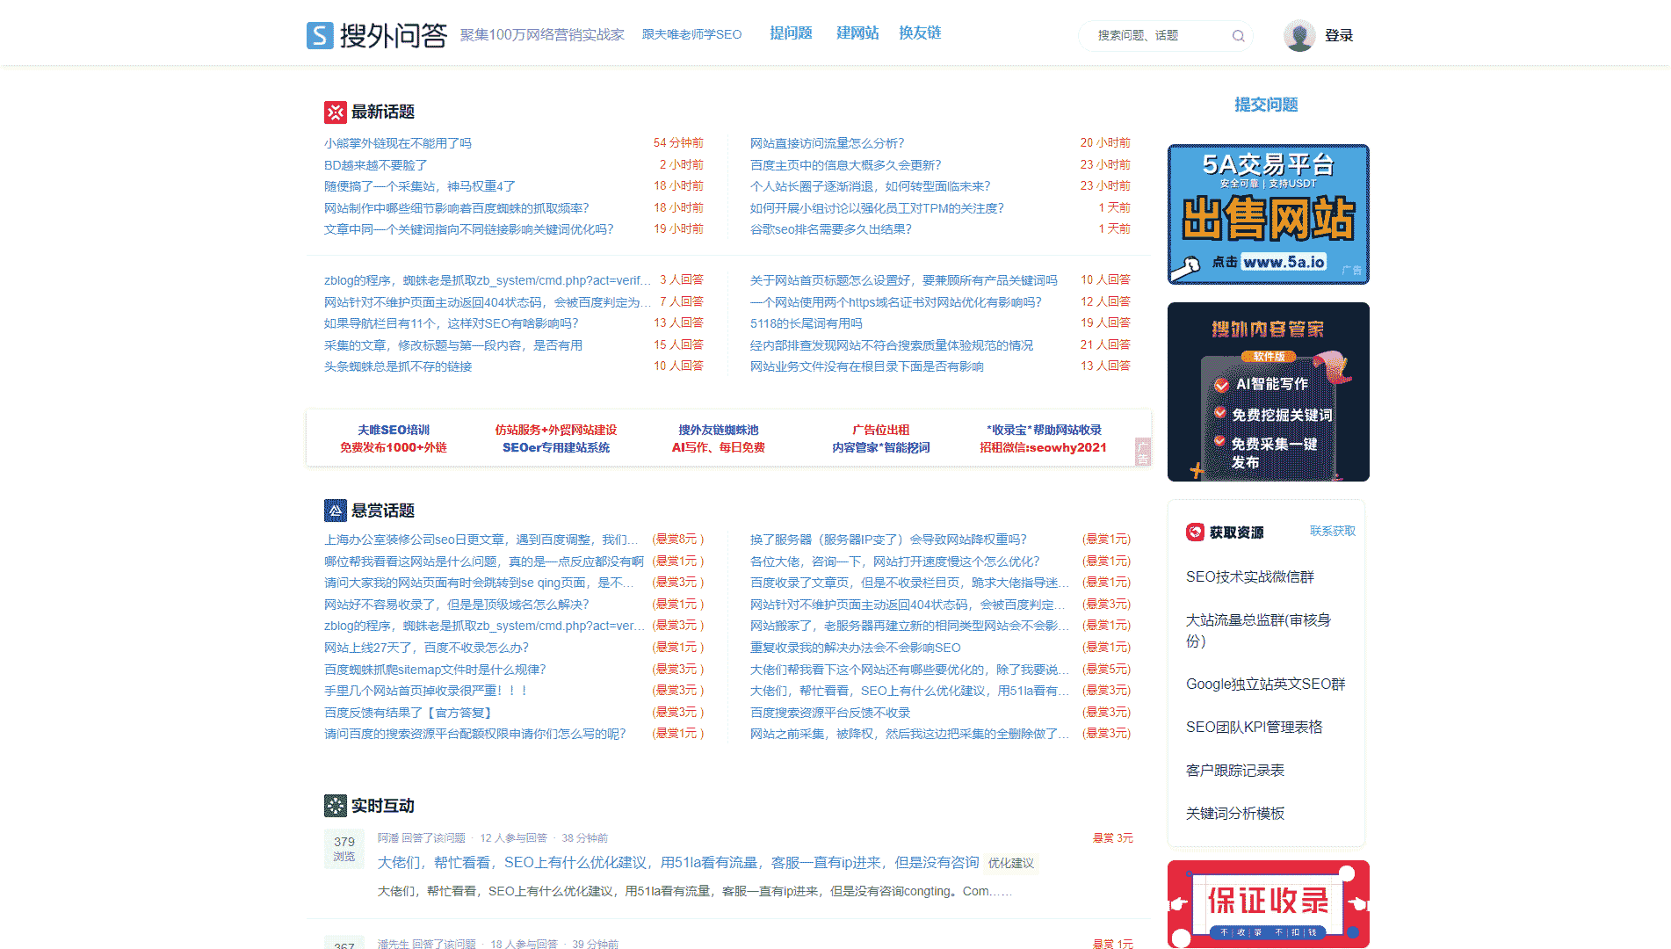Click the 最新话题 section icon
This screenshot has height=949, width=1671.
335,112
